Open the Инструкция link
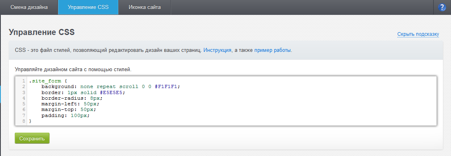The width and height of the screenshot is (451, 156). coord(218,50)
